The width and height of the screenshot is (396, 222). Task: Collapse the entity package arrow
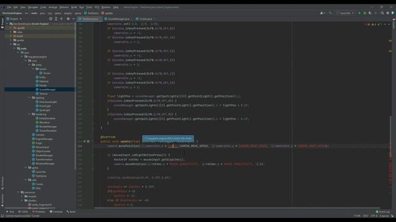29,65
